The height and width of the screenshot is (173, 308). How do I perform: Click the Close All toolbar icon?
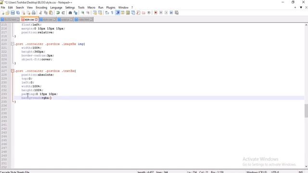point(28,13)
